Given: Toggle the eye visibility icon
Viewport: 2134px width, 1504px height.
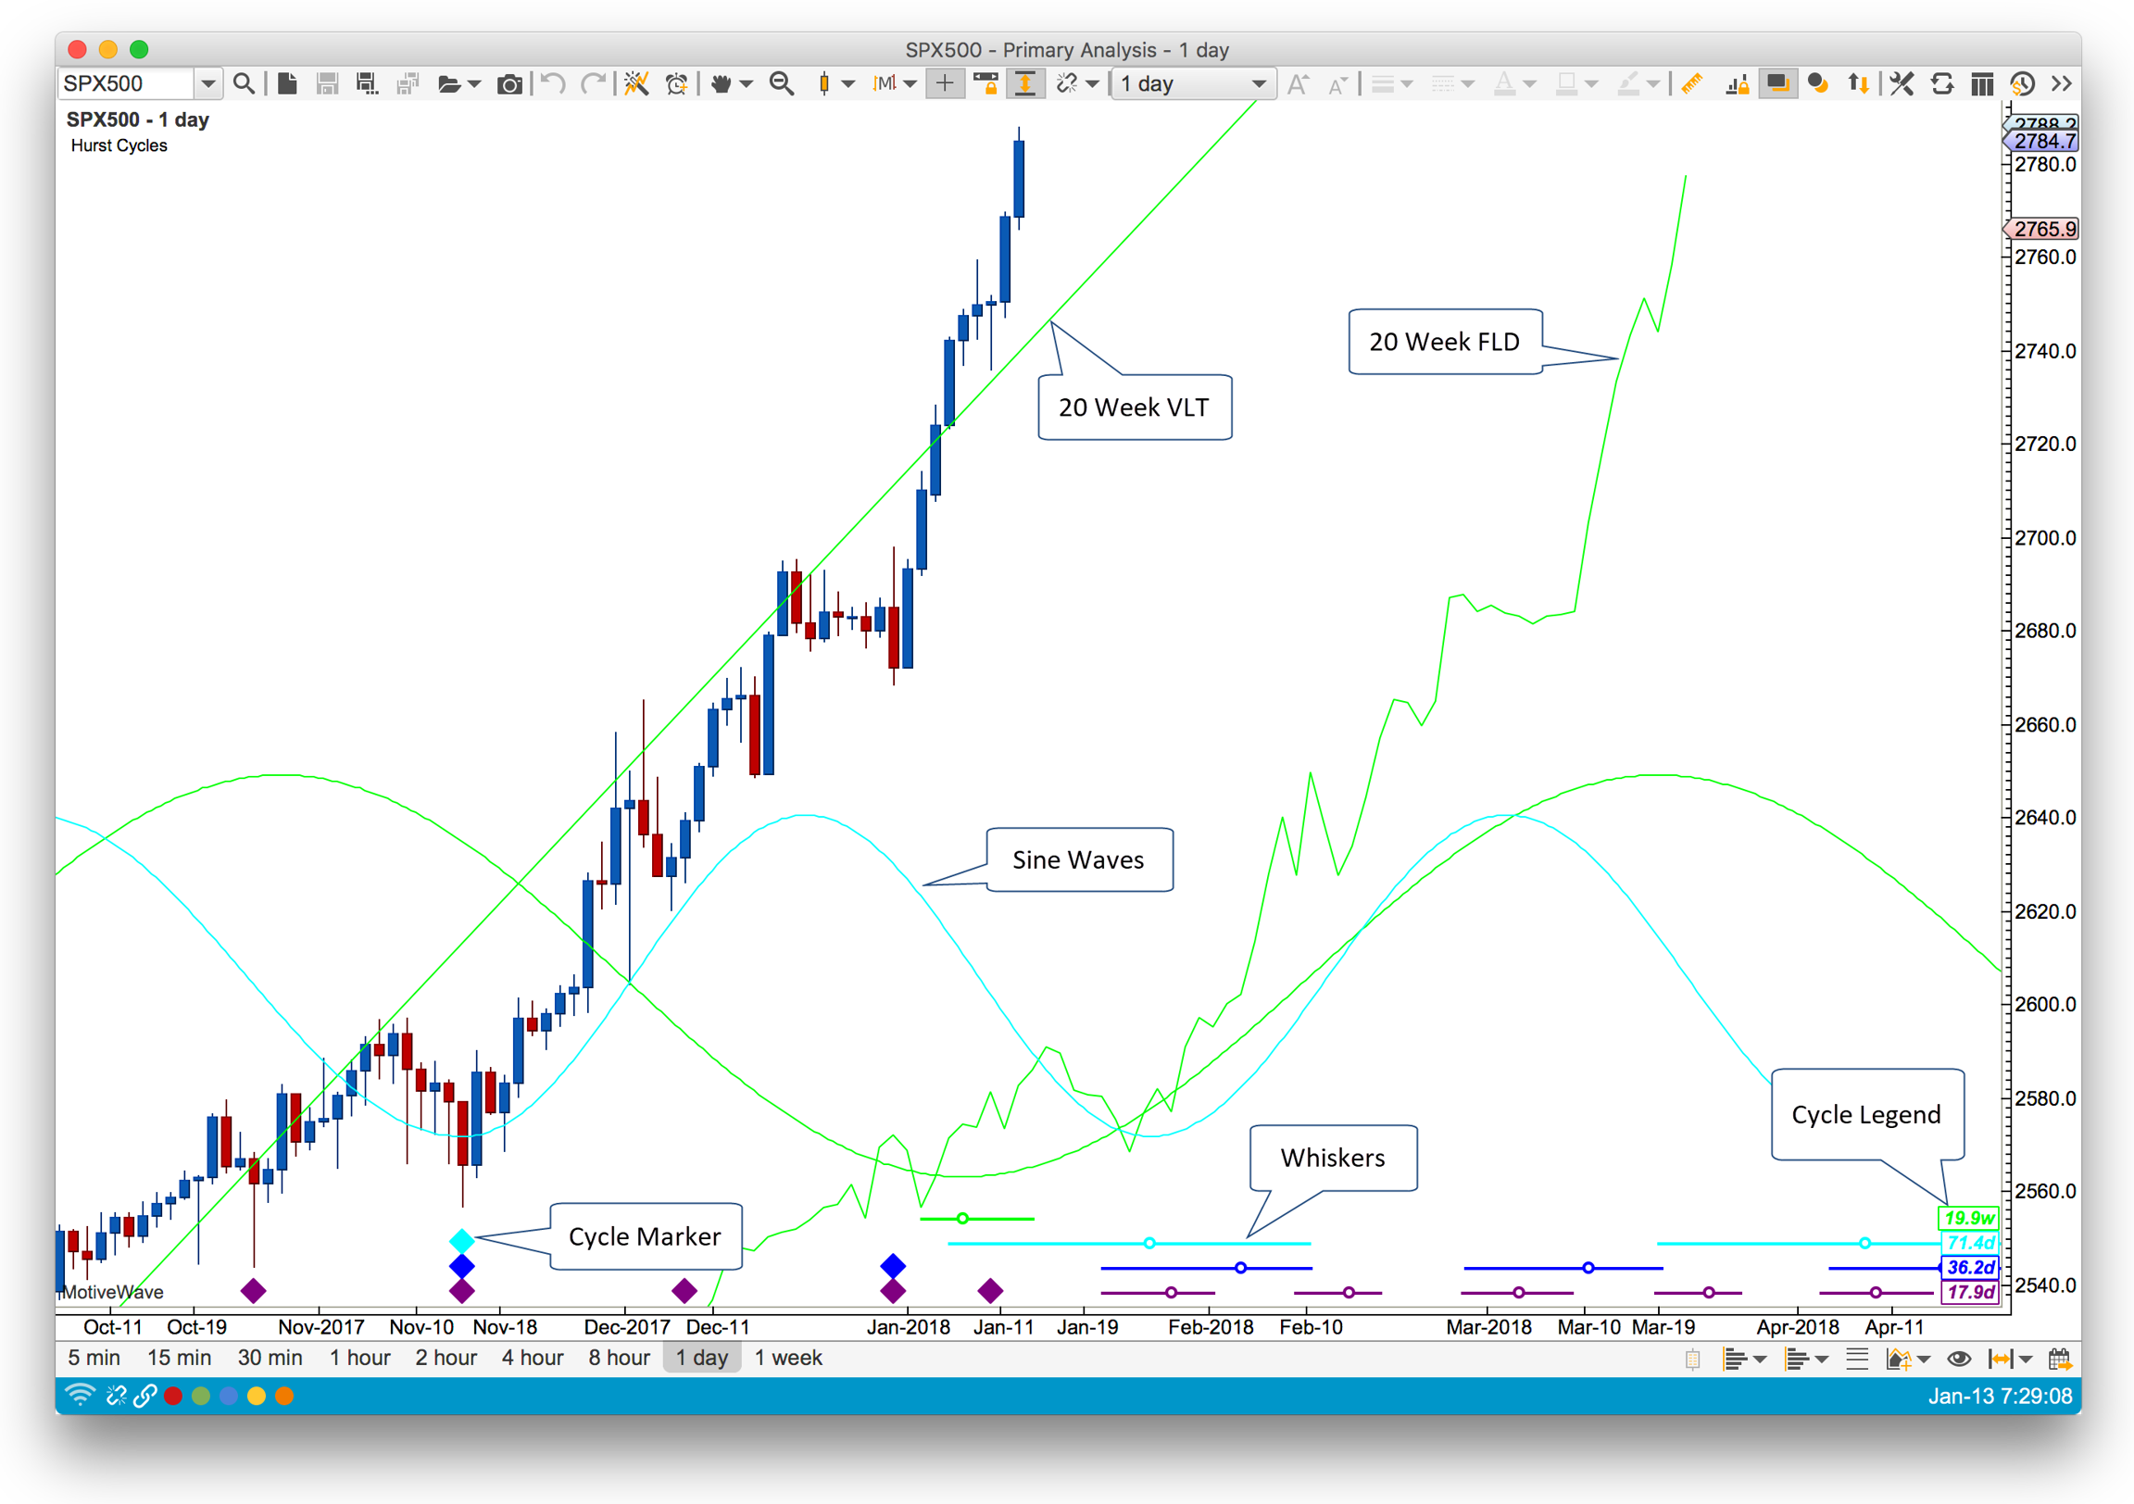Looking at the screenshot, I should 1958,1359.
